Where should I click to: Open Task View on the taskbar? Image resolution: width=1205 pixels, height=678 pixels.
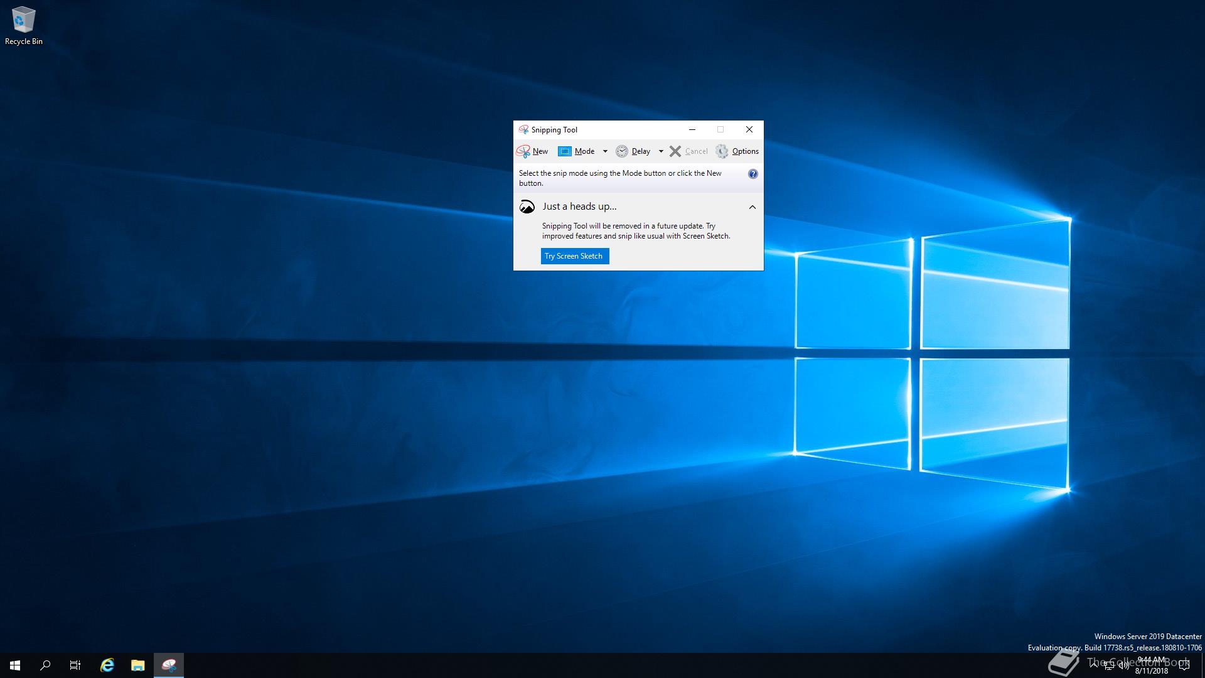pos(75,665)
